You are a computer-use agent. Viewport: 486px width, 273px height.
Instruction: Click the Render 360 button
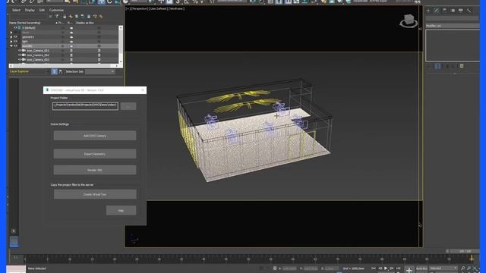click(94, 170)
